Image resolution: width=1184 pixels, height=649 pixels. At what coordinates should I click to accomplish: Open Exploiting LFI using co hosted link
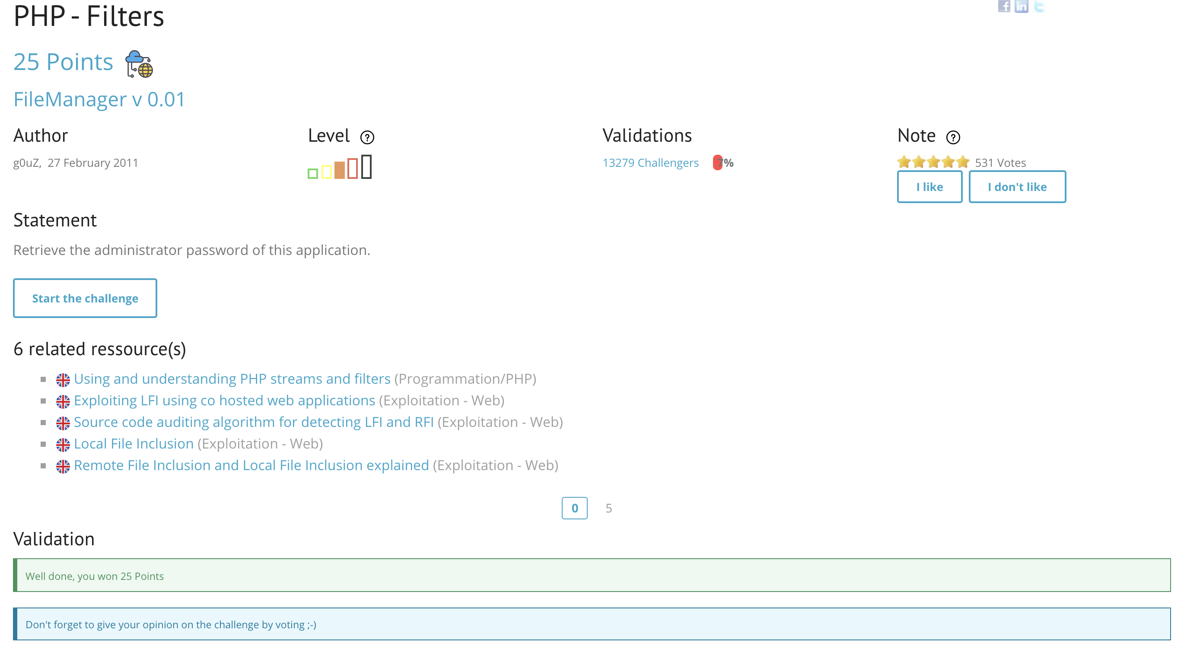click(x=224, y=401)
